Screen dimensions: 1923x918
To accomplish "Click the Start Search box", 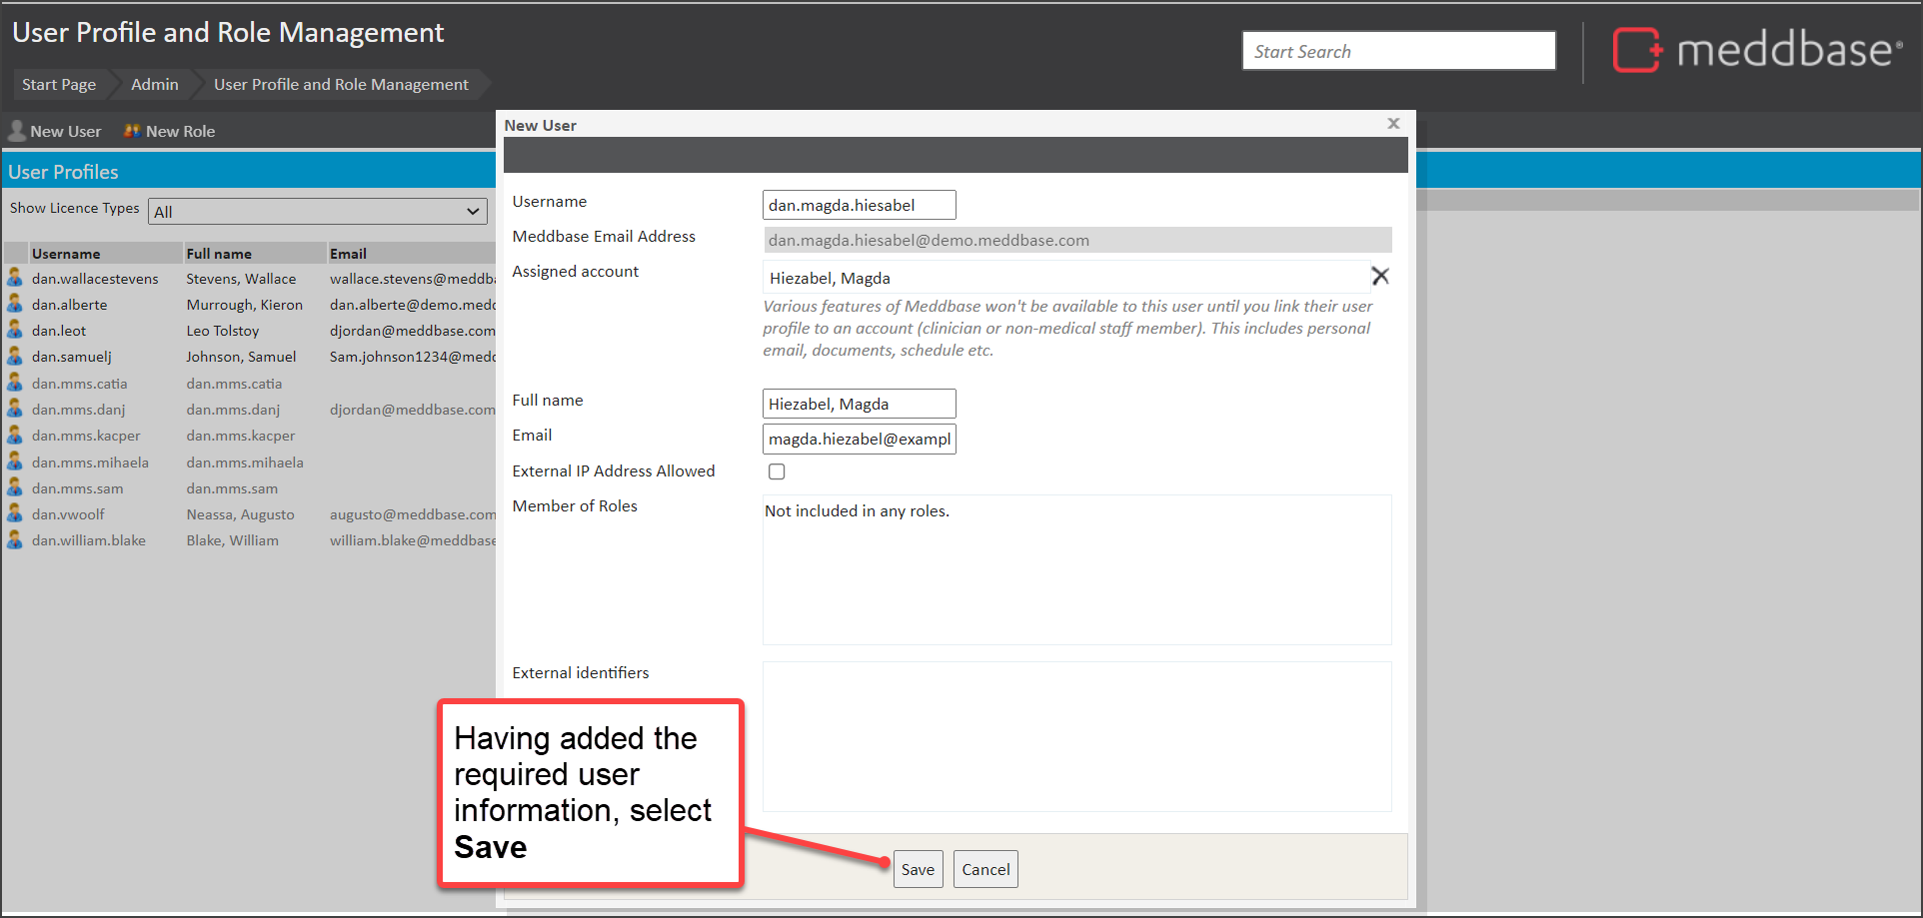I will tap(1398, 51).
